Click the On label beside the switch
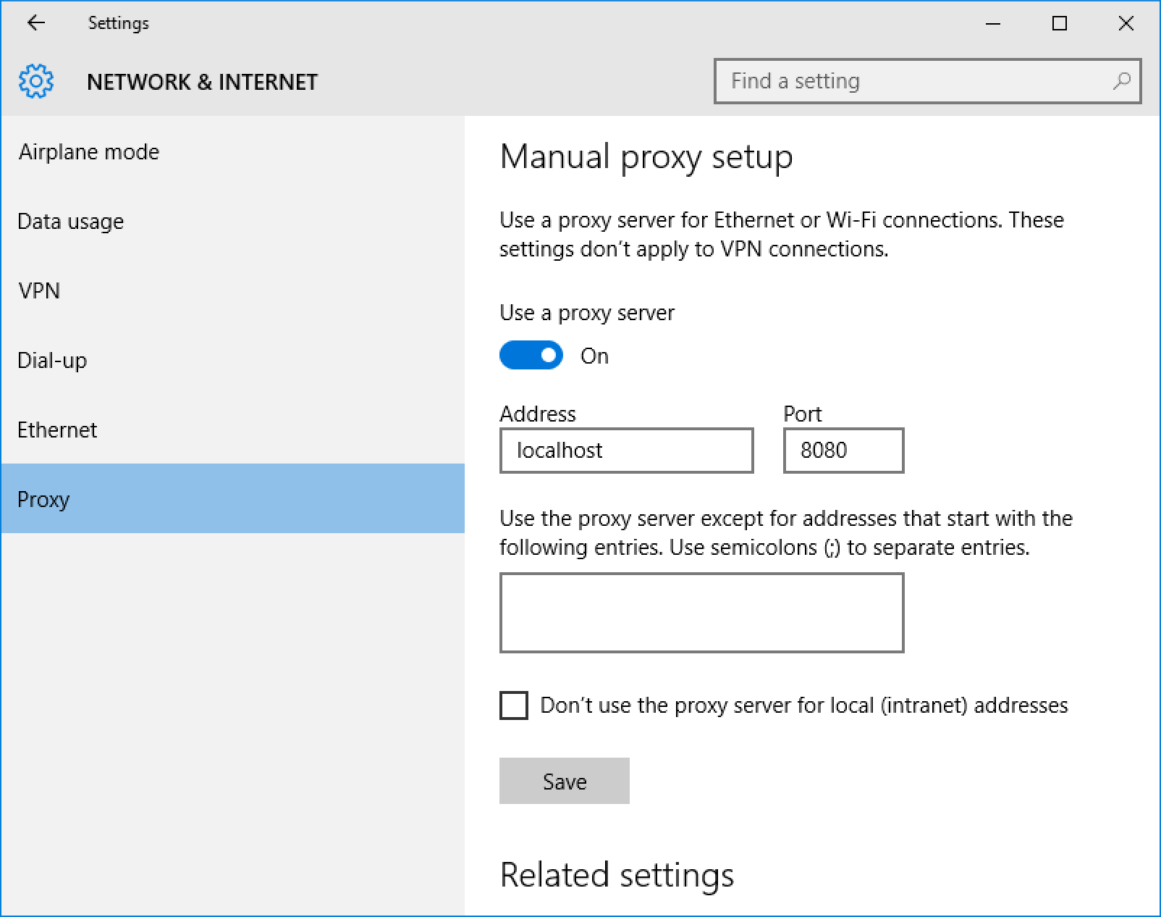Viewport: 1161px width, 917px height. point(594,356)
